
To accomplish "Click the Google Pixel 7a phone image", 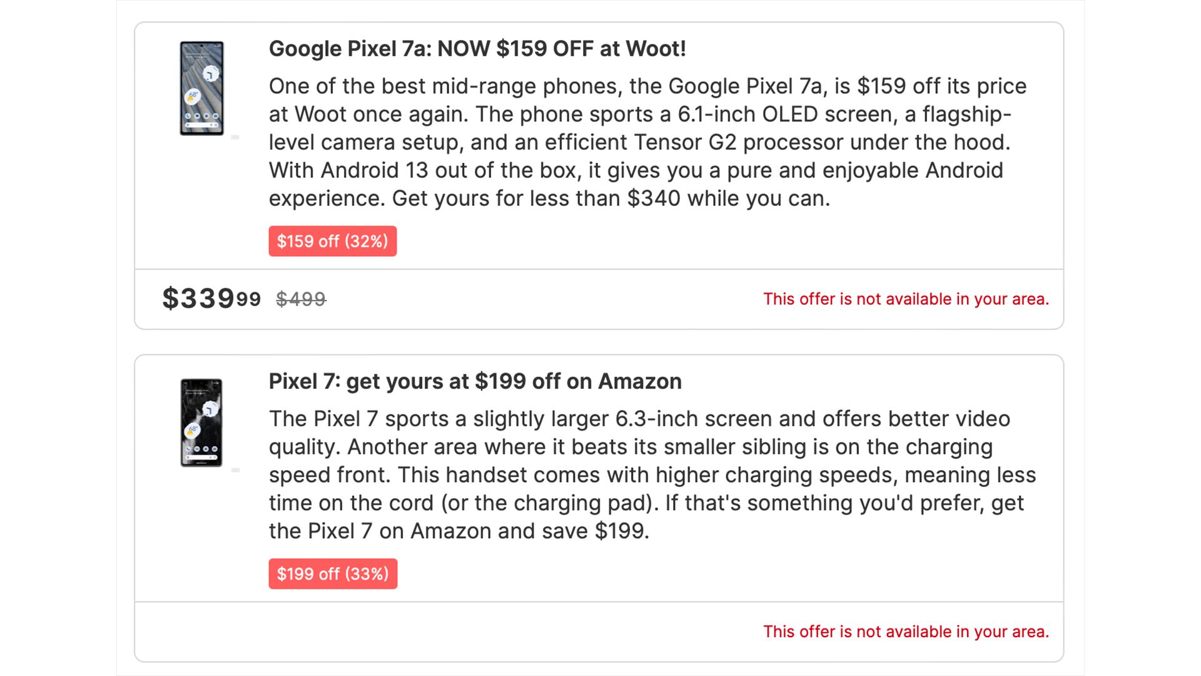I will pyautogui.click(x=201, y=88).
